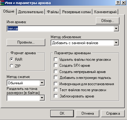This screenshot has width=127, height=120.
Task: Check Заблокировать архив option
Action: 56,96
